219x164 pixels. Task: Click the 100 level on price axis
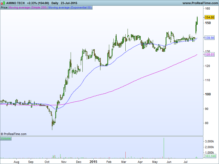click(x=208, y=94)
